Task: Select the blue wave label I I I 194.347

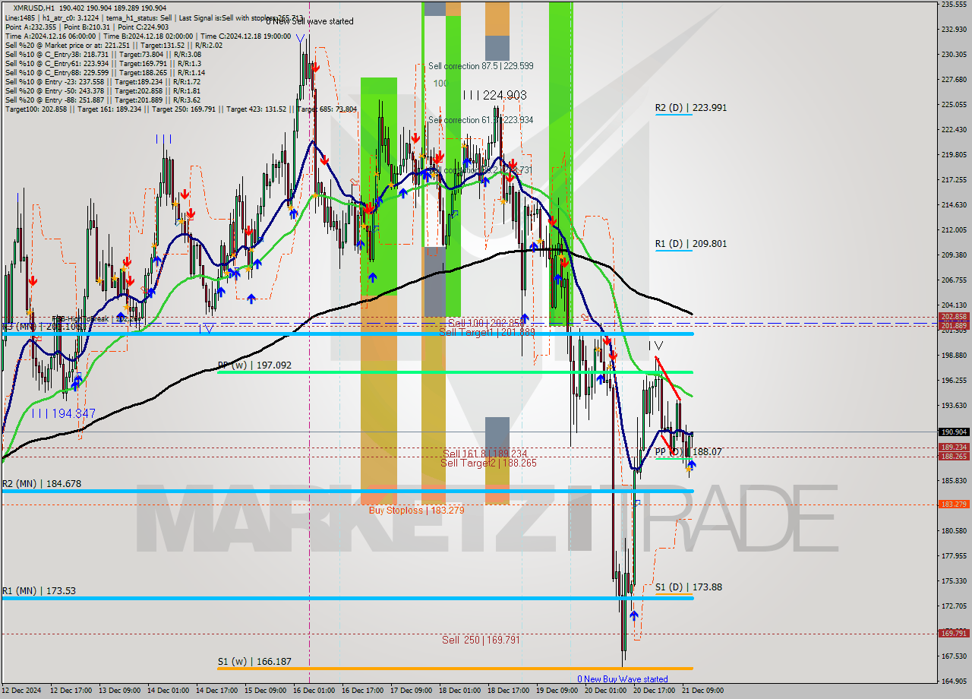Action: coord(64,413)
